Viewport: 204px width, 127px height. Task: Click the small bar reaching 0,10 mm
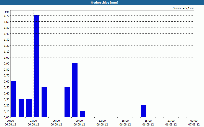click(x=82, y=114)
